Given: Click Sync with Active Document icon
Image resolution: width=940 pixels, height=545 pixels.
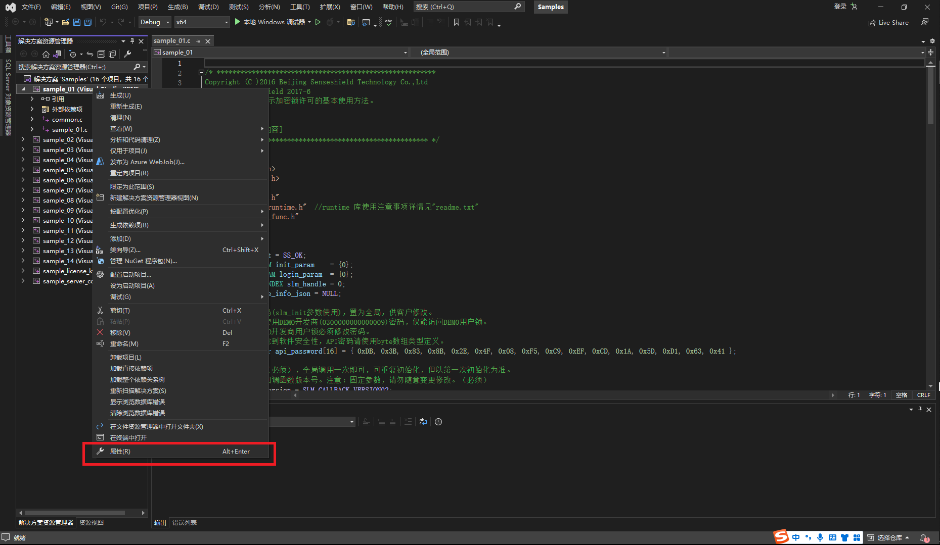Looking at the screenshot, I should click(90, 54).
